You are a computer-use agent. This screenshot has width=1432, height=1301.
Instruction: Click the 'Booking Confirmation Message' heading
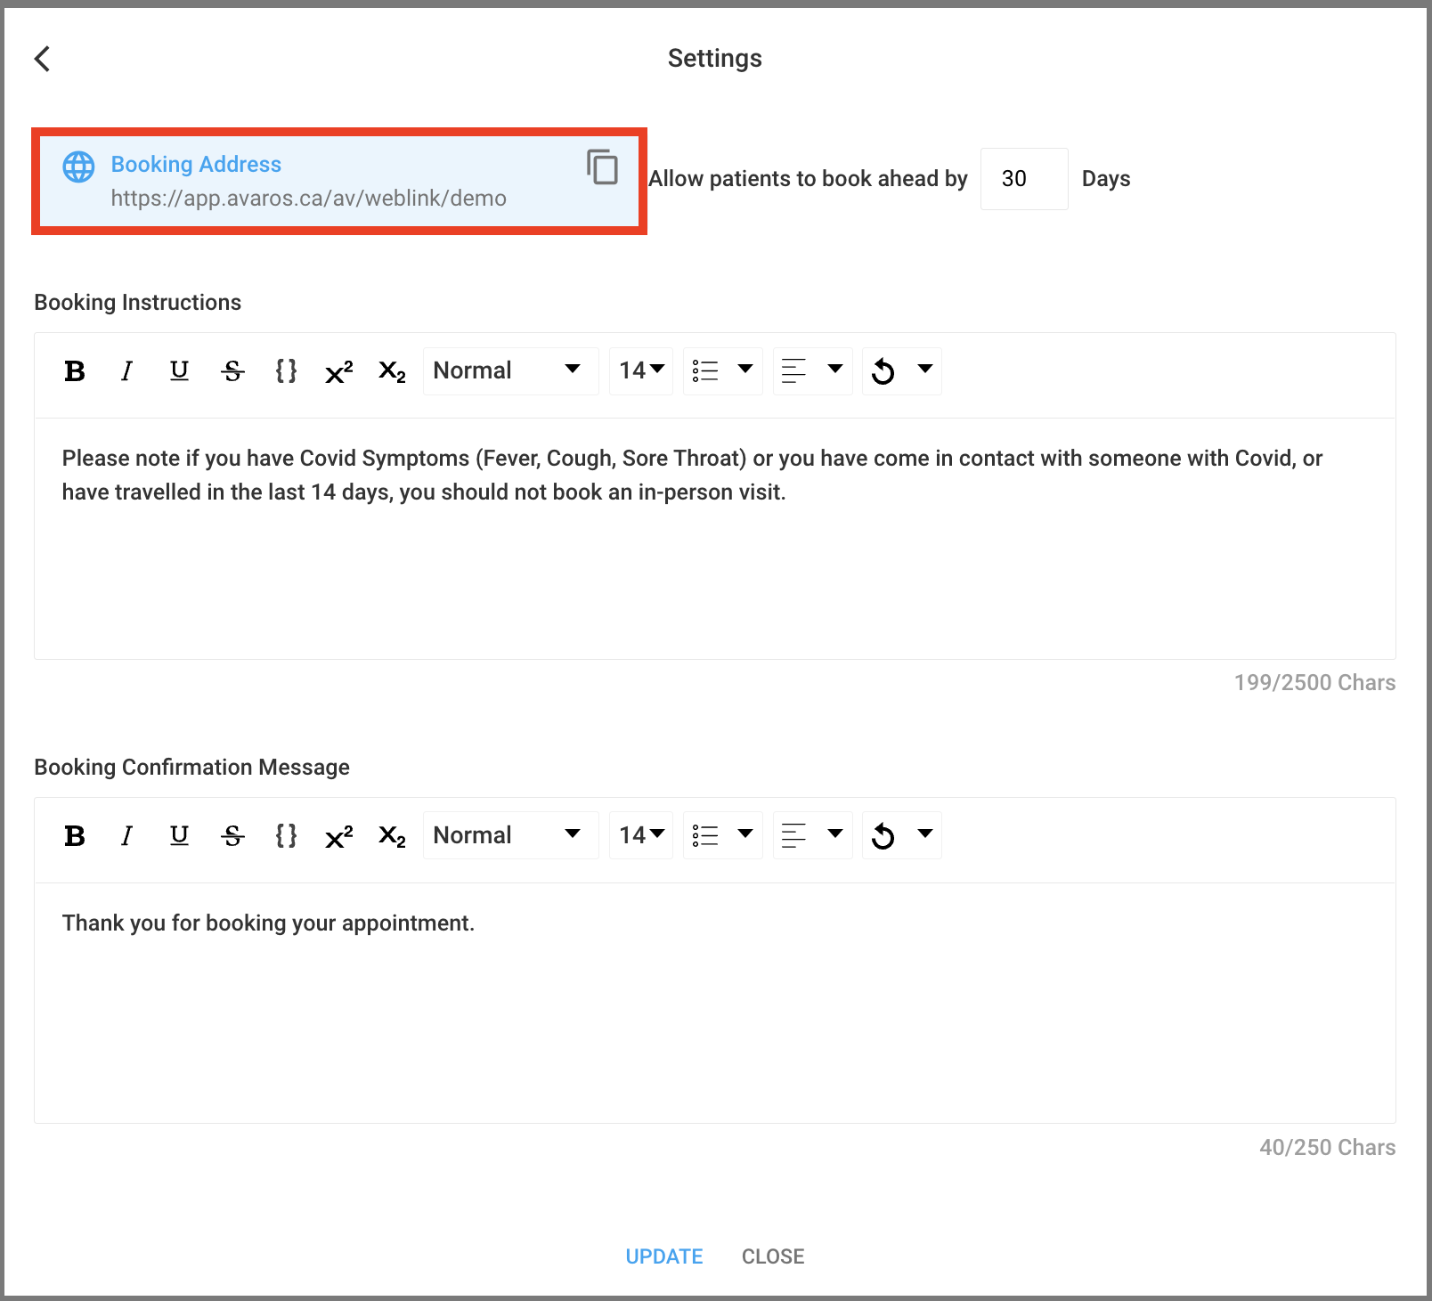[x=191, y=768]
